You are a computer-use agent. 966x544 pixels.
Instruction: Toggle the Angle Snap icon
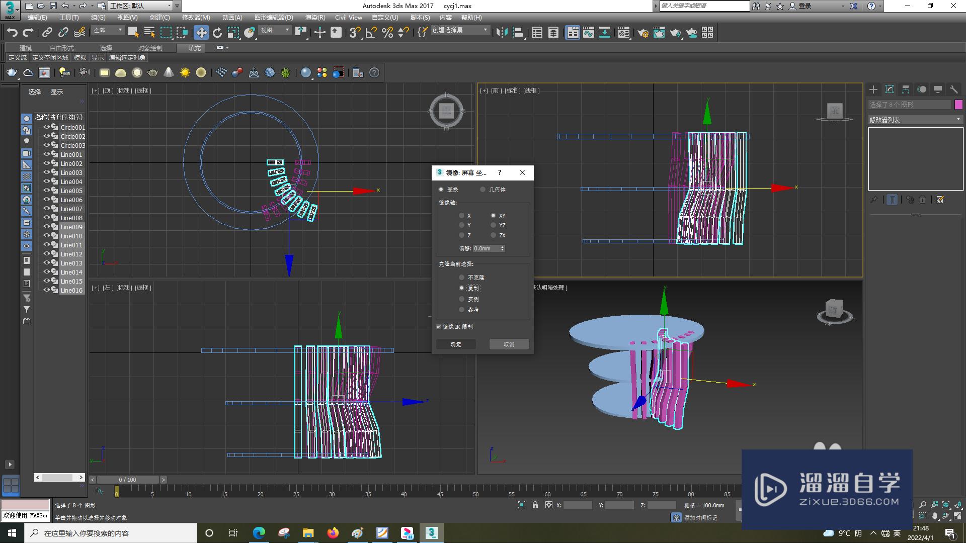[371, 33]
